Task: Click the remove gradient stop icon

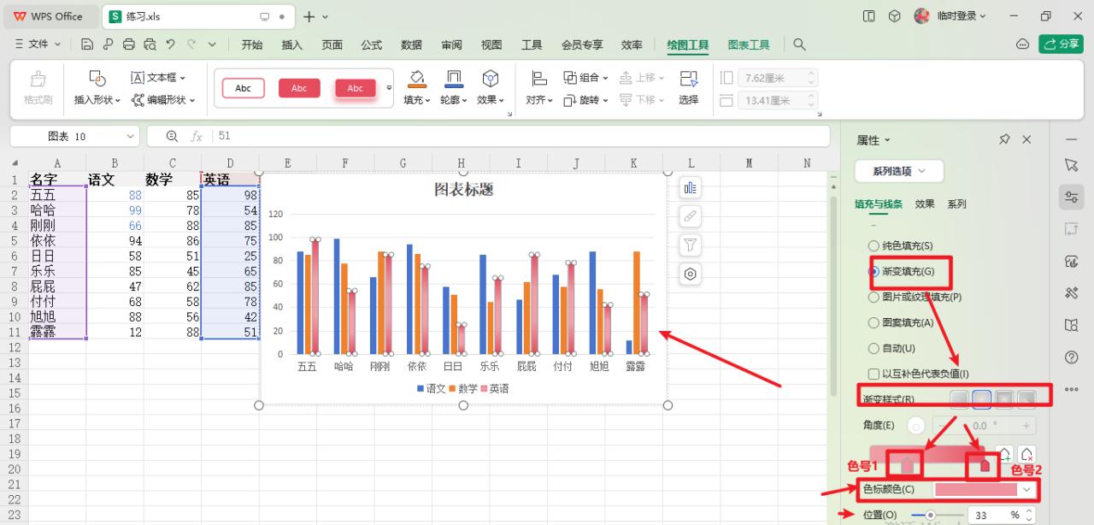Action: click(x=1027, y=454)
